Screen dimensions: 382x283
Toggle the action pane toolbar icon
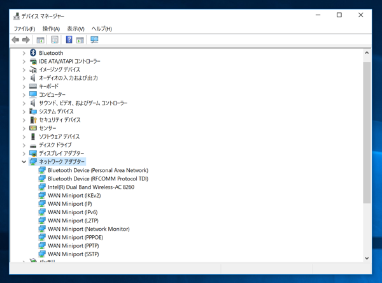80,40
